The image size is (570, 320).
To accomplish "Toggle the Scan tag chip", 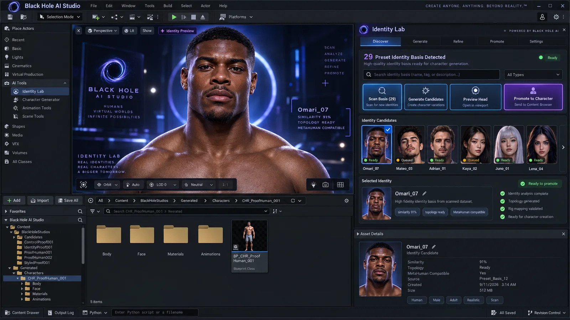I will pyautogui.click(x=494, y=300).
